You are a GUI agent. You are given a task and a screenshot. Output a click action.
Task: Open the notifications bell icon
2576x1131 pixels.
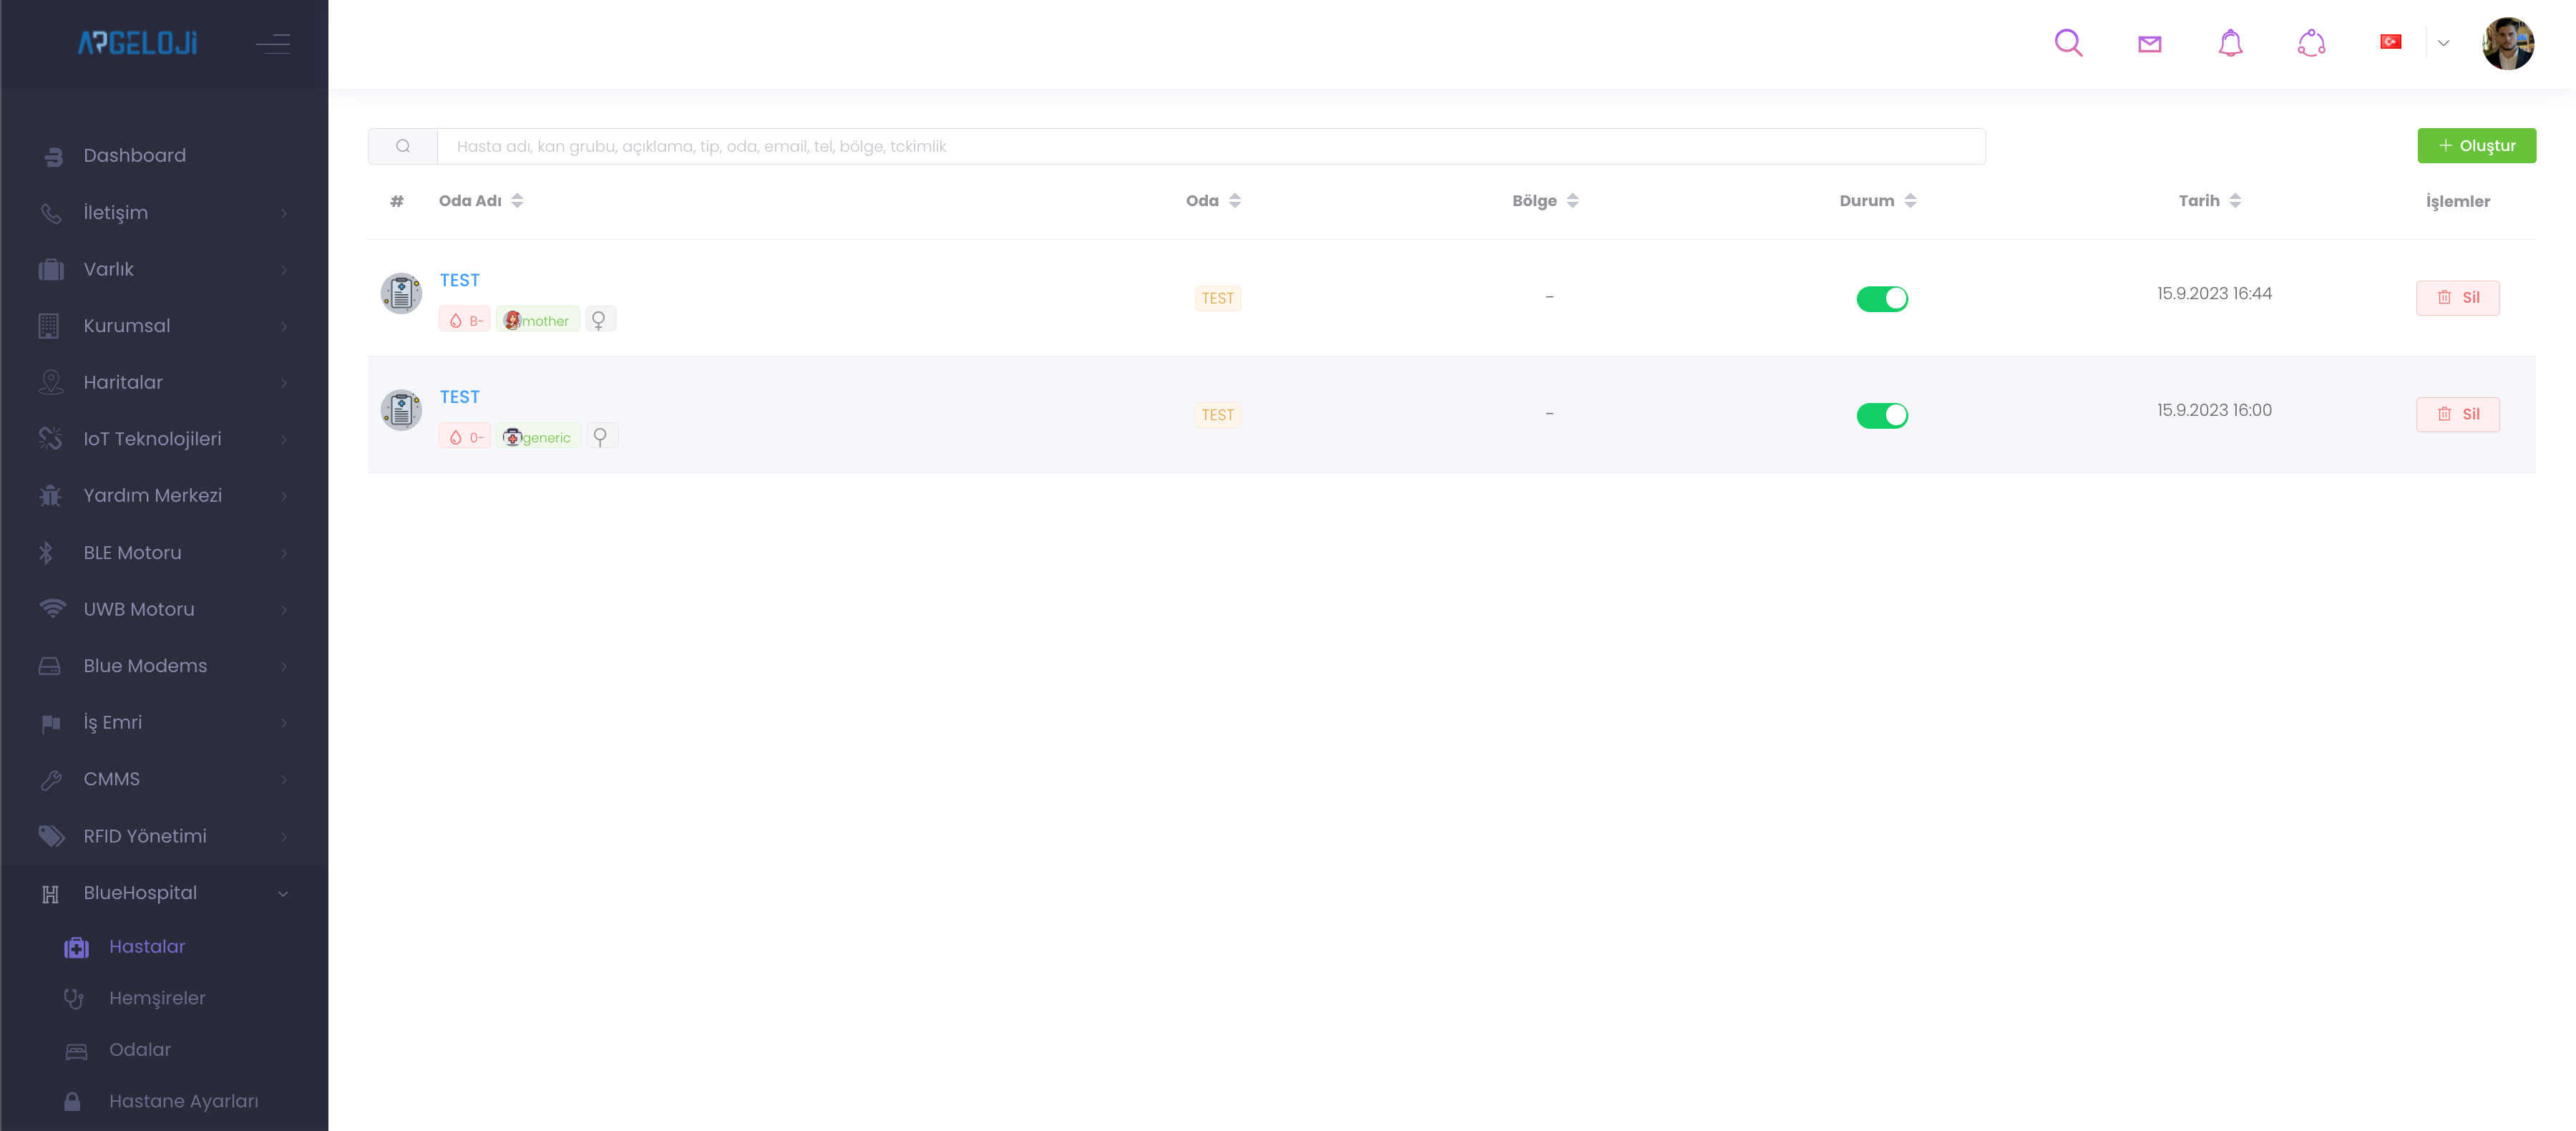point(2230,43)
